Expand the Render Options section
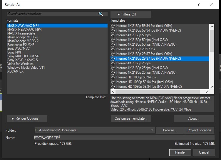This screenshot has height=160, width=221. point(27,118)
